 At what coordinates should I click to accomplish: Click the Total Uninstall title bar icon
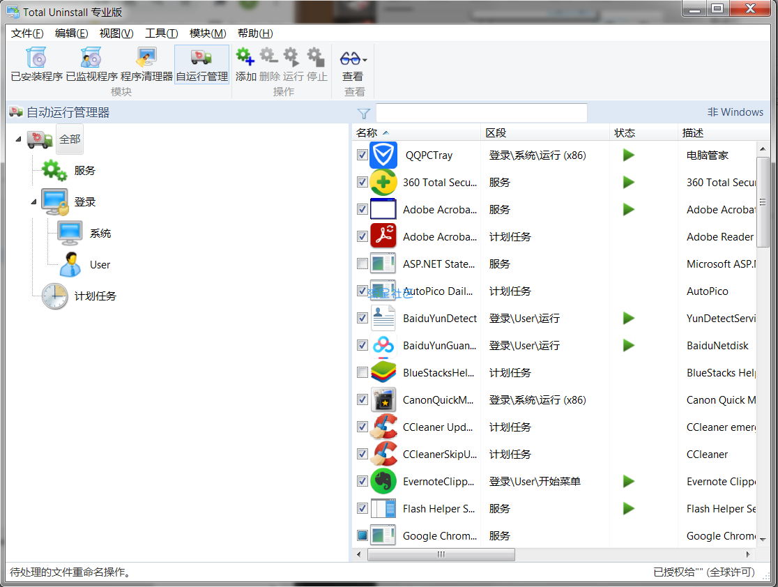[13, 12]
